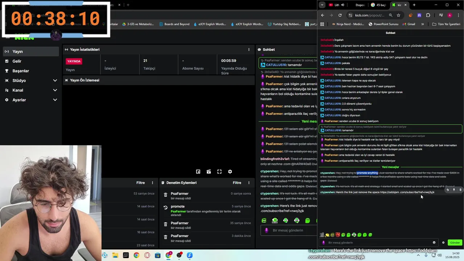Open the PowerPoint Sunusu bookmark
Viewport: 464px width, 261px height.
pos(383,24)
